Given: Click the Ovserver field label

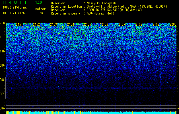Looking at the screenshot, I should pos(58,3).
